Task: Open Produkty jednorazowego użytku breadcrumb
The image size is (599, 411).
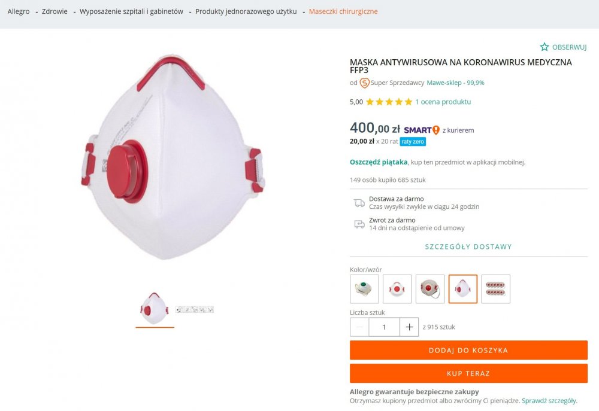Action: coord(246,11)
